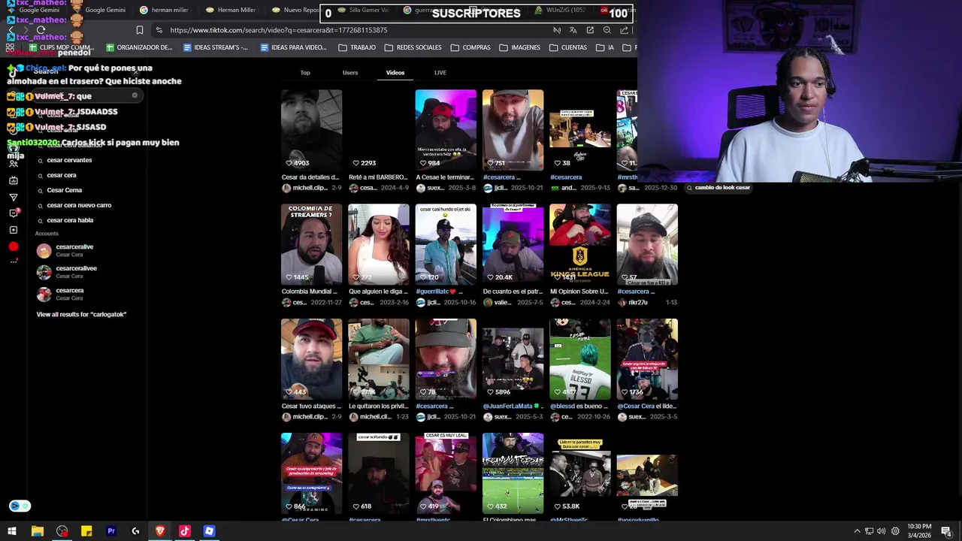The height and width of the screenshot is (541, 962).
Task: Open the video thumbnail with 20.4K likes
Action: click(x=513, y=244)
